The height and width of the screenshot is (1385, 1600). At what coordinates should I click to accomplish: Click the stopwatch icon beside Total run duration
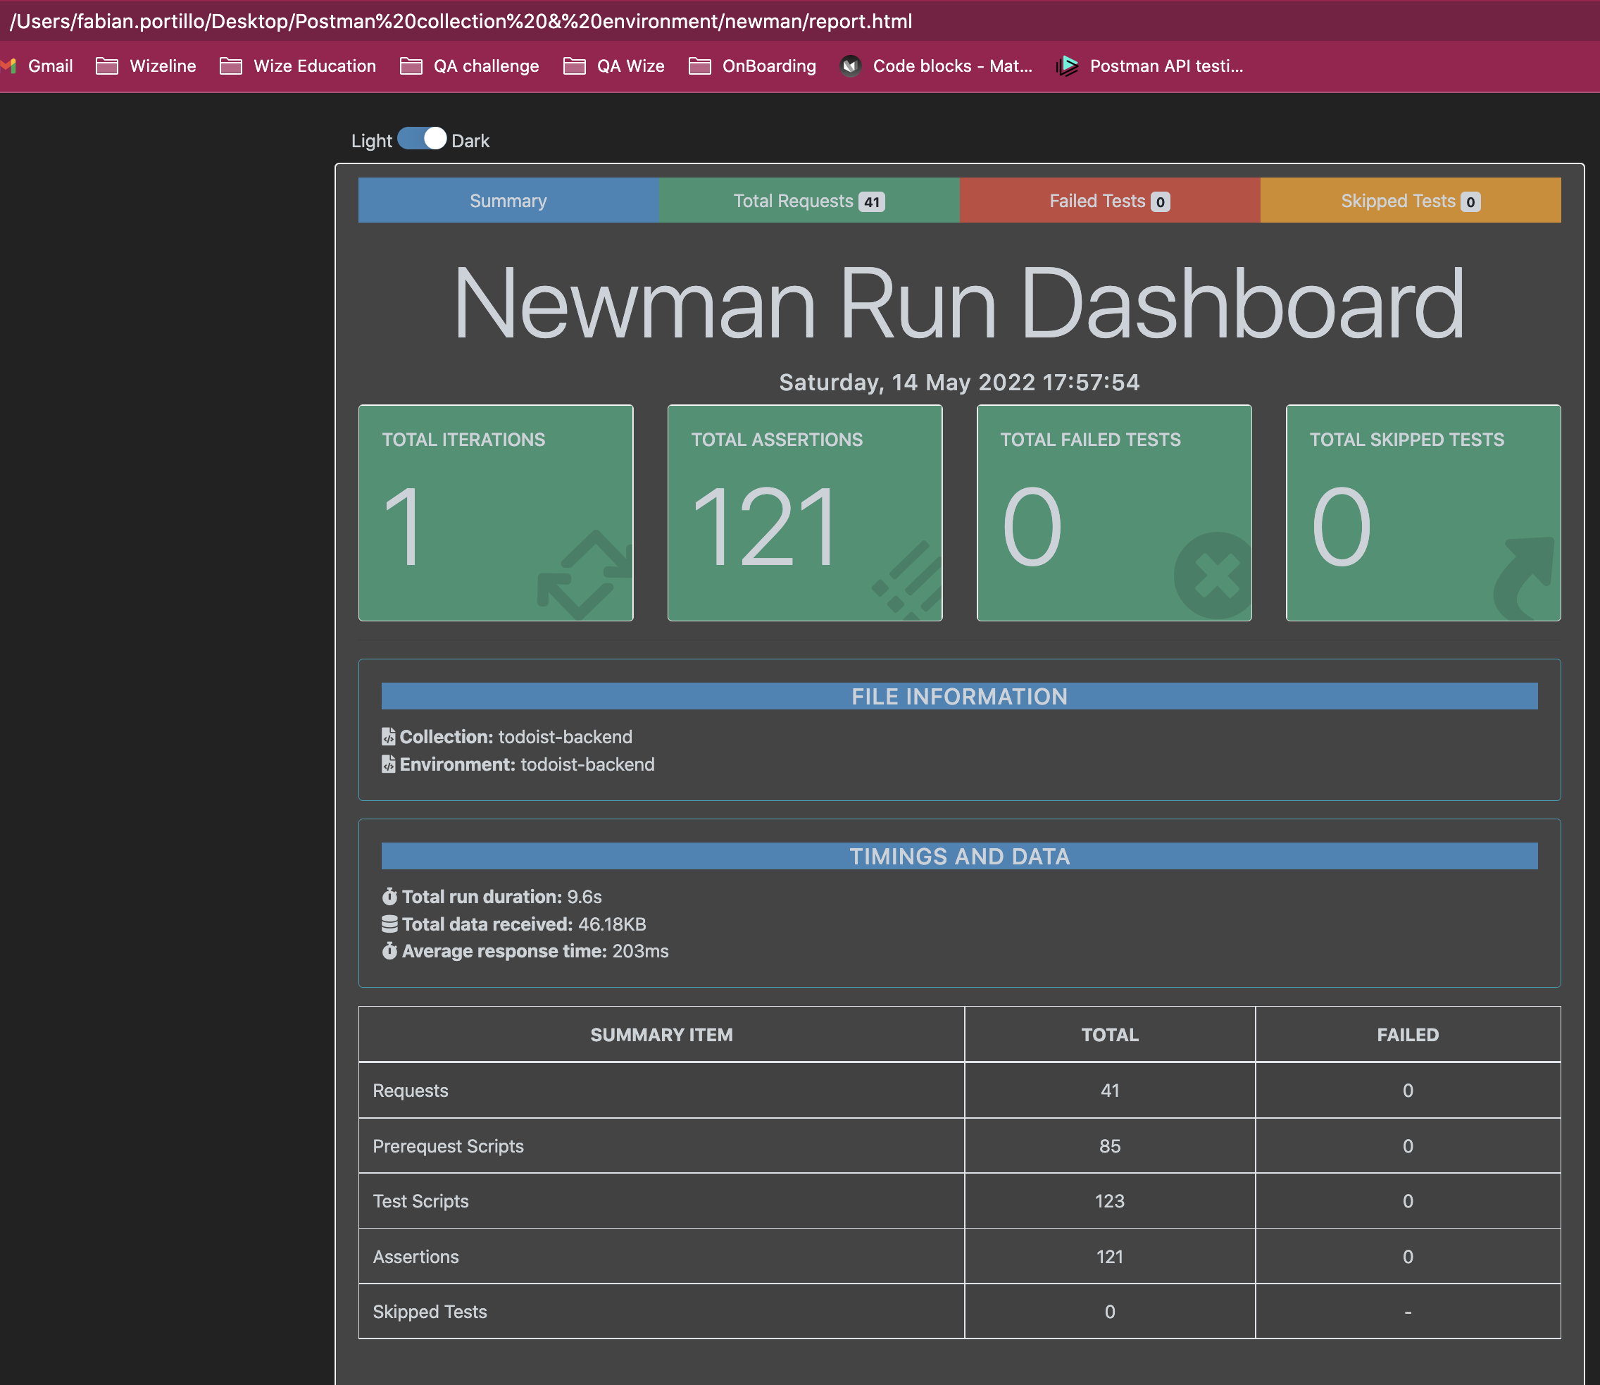(x=389, y=897)
